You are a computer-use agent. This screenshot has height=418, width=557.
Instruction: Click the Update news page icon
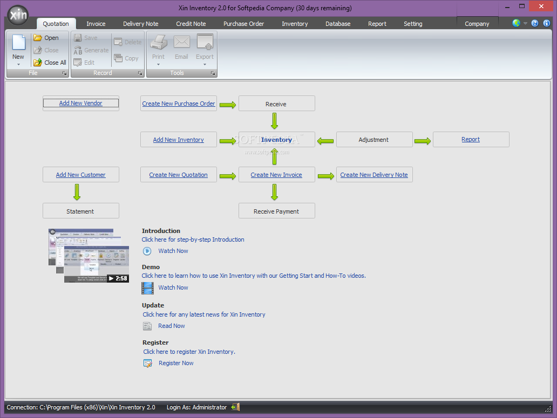point(147,326)
